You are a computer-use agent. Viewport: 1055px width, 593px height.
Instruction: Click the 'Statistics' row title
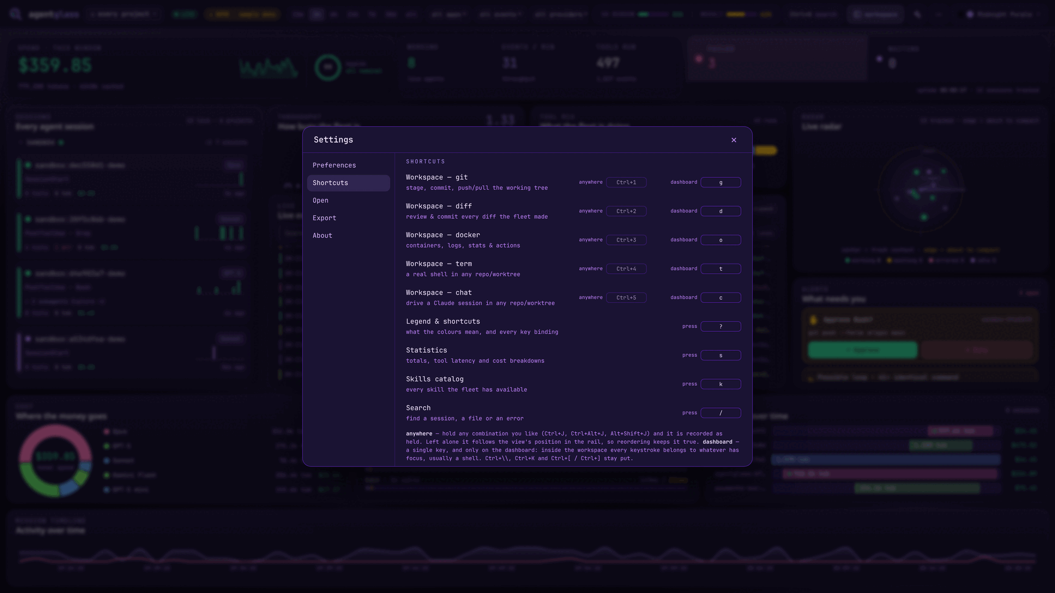point(426,350)
